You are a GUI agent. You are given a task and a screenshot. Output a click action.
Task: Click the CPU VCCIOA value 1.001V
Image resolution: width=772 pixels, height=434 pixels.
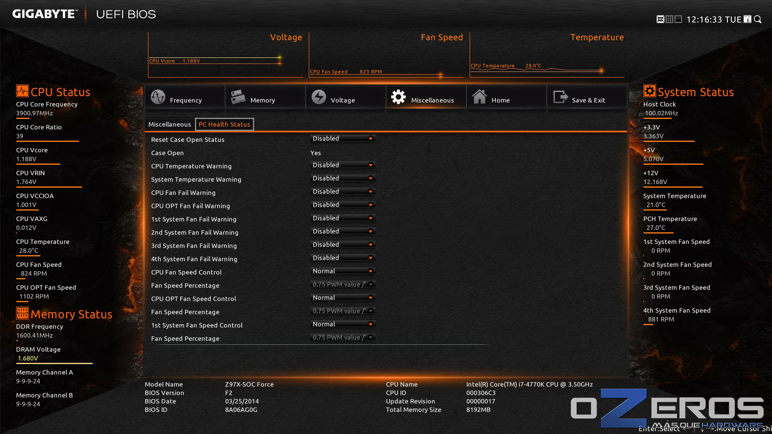[26, 205]
